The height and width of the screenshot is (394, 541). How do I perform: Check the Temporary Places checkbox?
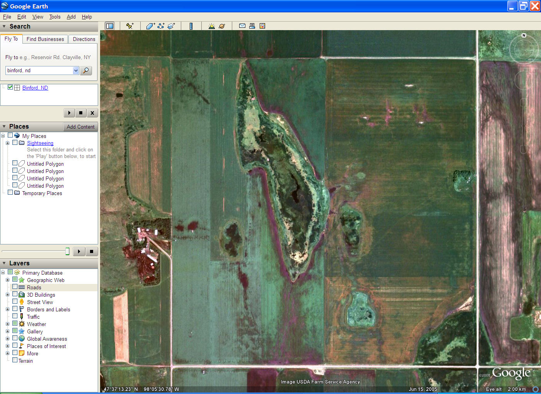click(10, 192)
